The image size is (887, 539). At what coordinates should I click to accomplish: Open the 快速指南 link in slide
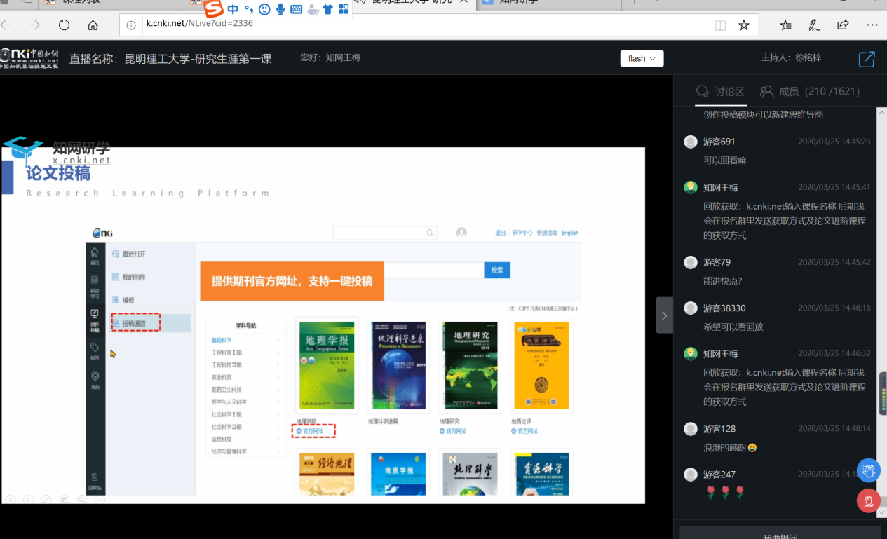[547, 233]
